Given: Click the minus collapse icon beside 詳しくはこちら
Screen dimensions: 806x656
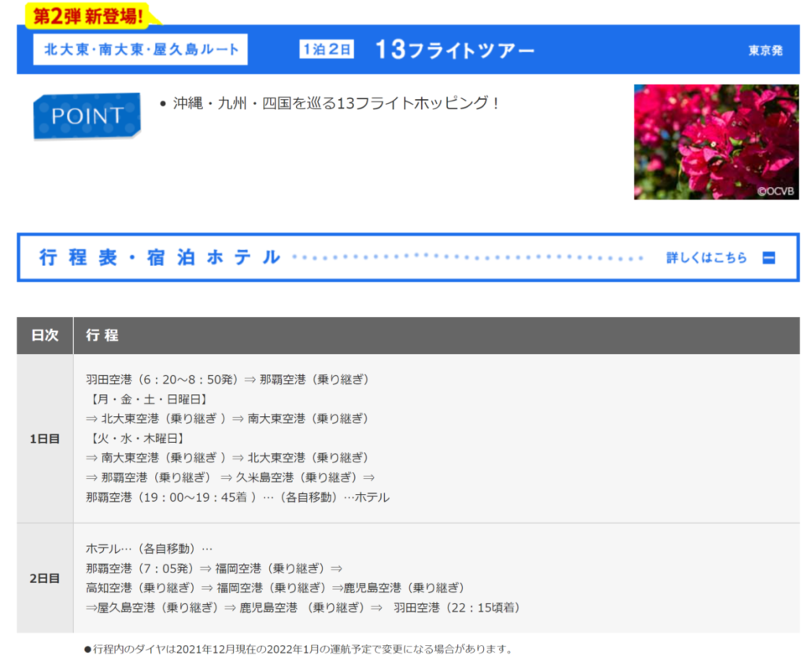Looking at the screenshot, I should [x=769, y=258].
